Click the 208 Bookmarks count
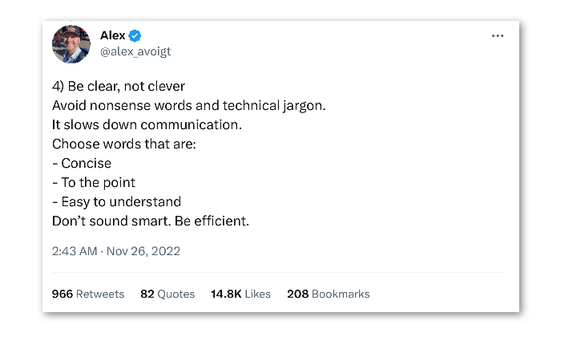This screenshot has height=337, width=561. coord(329,294)
